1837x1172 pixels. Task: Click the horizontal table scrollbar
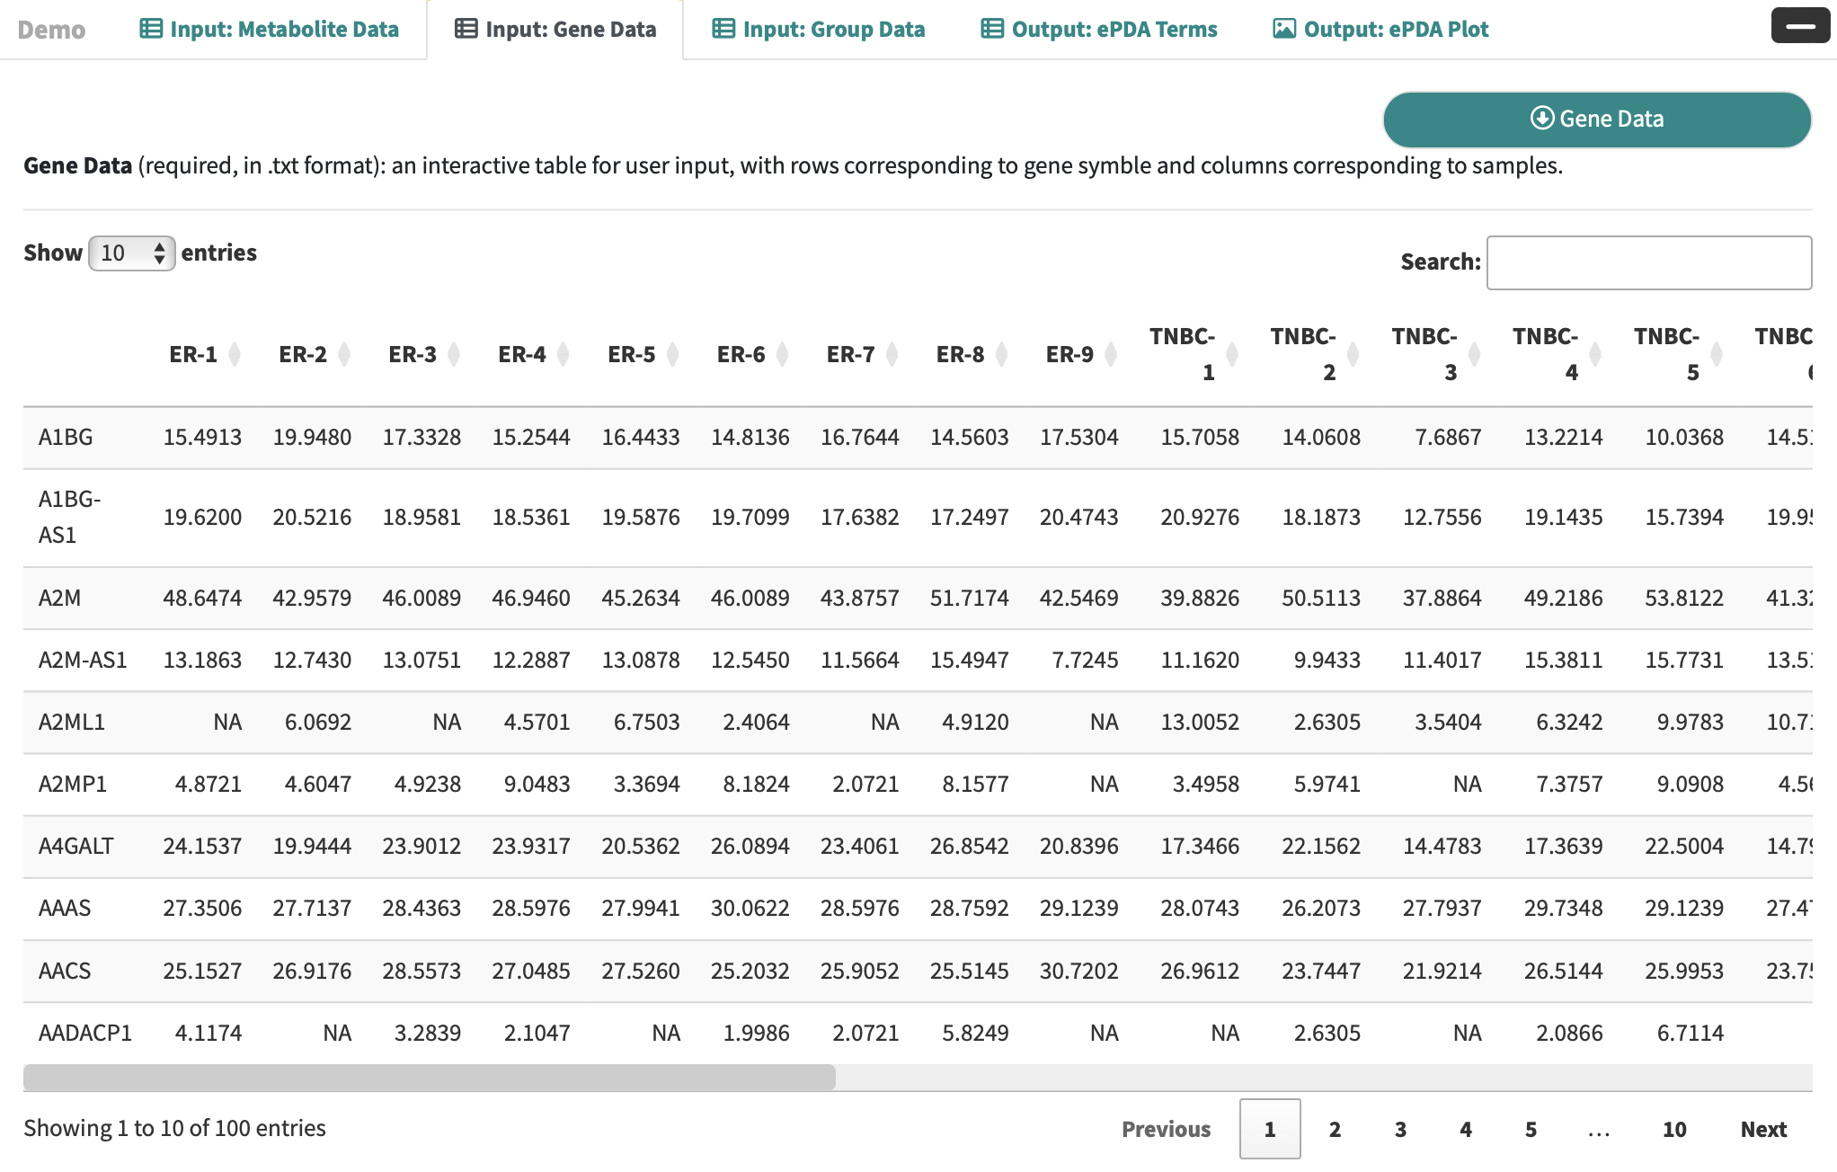[x=429, y=1078]
